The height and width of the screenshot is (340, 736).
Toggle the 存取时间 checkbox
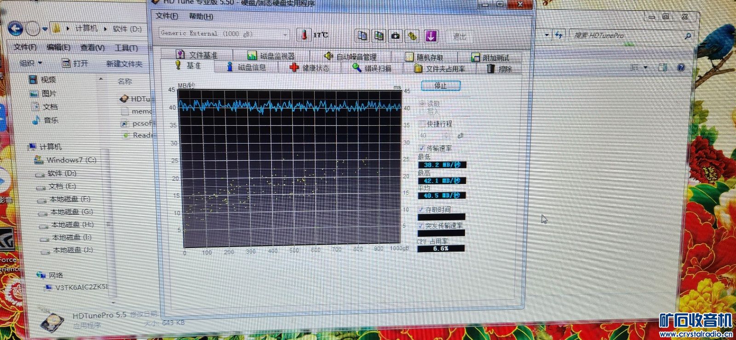[421, 210]
